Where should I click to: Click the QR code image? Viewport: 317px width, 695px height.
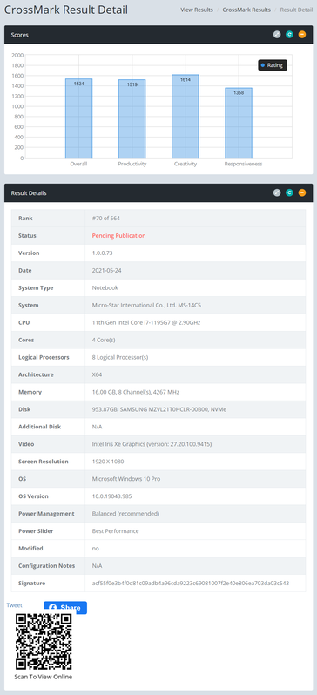click(x=44, y=641)
